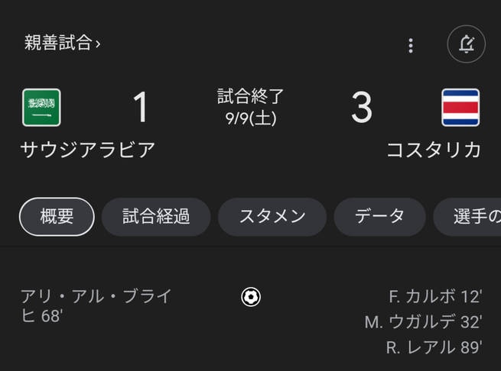Click the 9/9(土) match date
501x371 pixels.
click(x=251, y=118)
